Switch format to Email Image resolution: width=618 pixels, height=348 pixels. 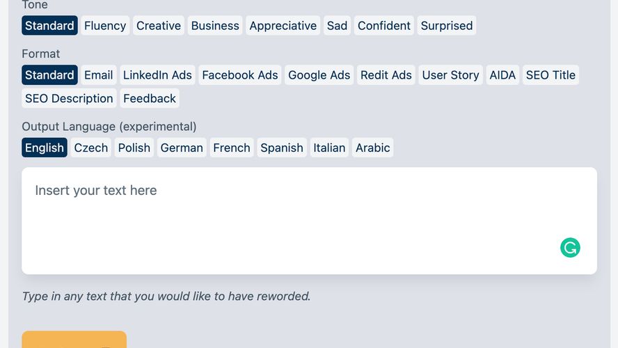(99, 75)
